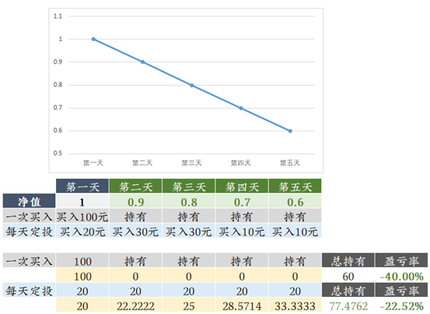Select the 22.2222 shares cell
Screen dimensions: 430x314
[x=135, y=305]
